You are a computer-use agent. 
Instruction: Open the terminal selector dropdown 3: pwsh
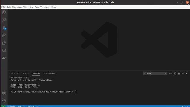point(155,73)
